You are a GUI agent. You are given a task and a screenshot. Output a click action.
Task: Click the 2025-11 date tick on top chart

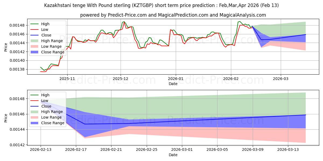[x=67, y=79]
